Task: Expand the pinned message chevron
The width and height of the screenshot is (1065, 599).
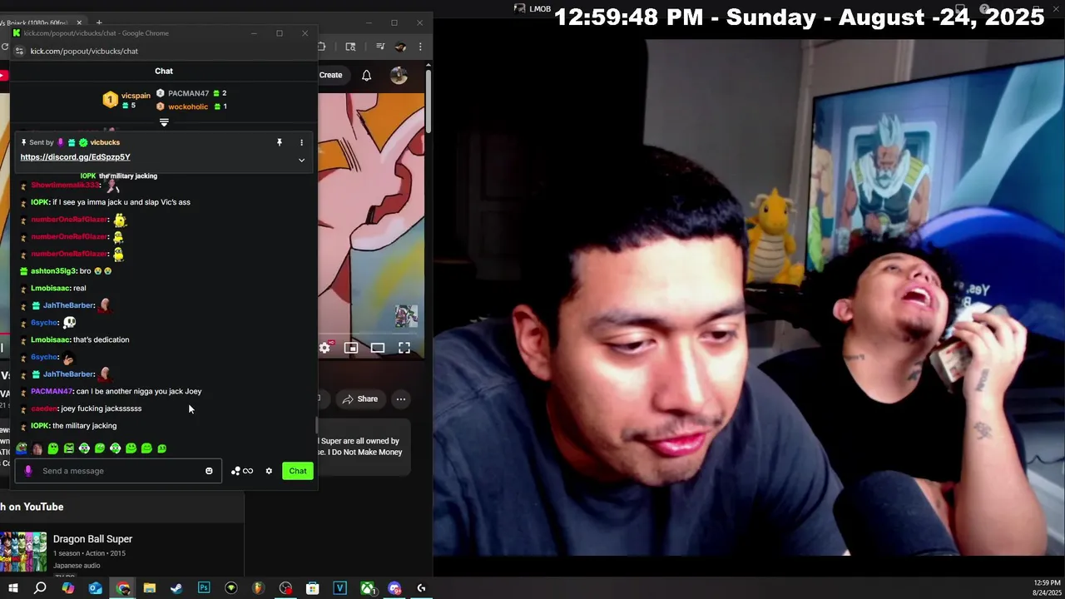Action: 301,160
